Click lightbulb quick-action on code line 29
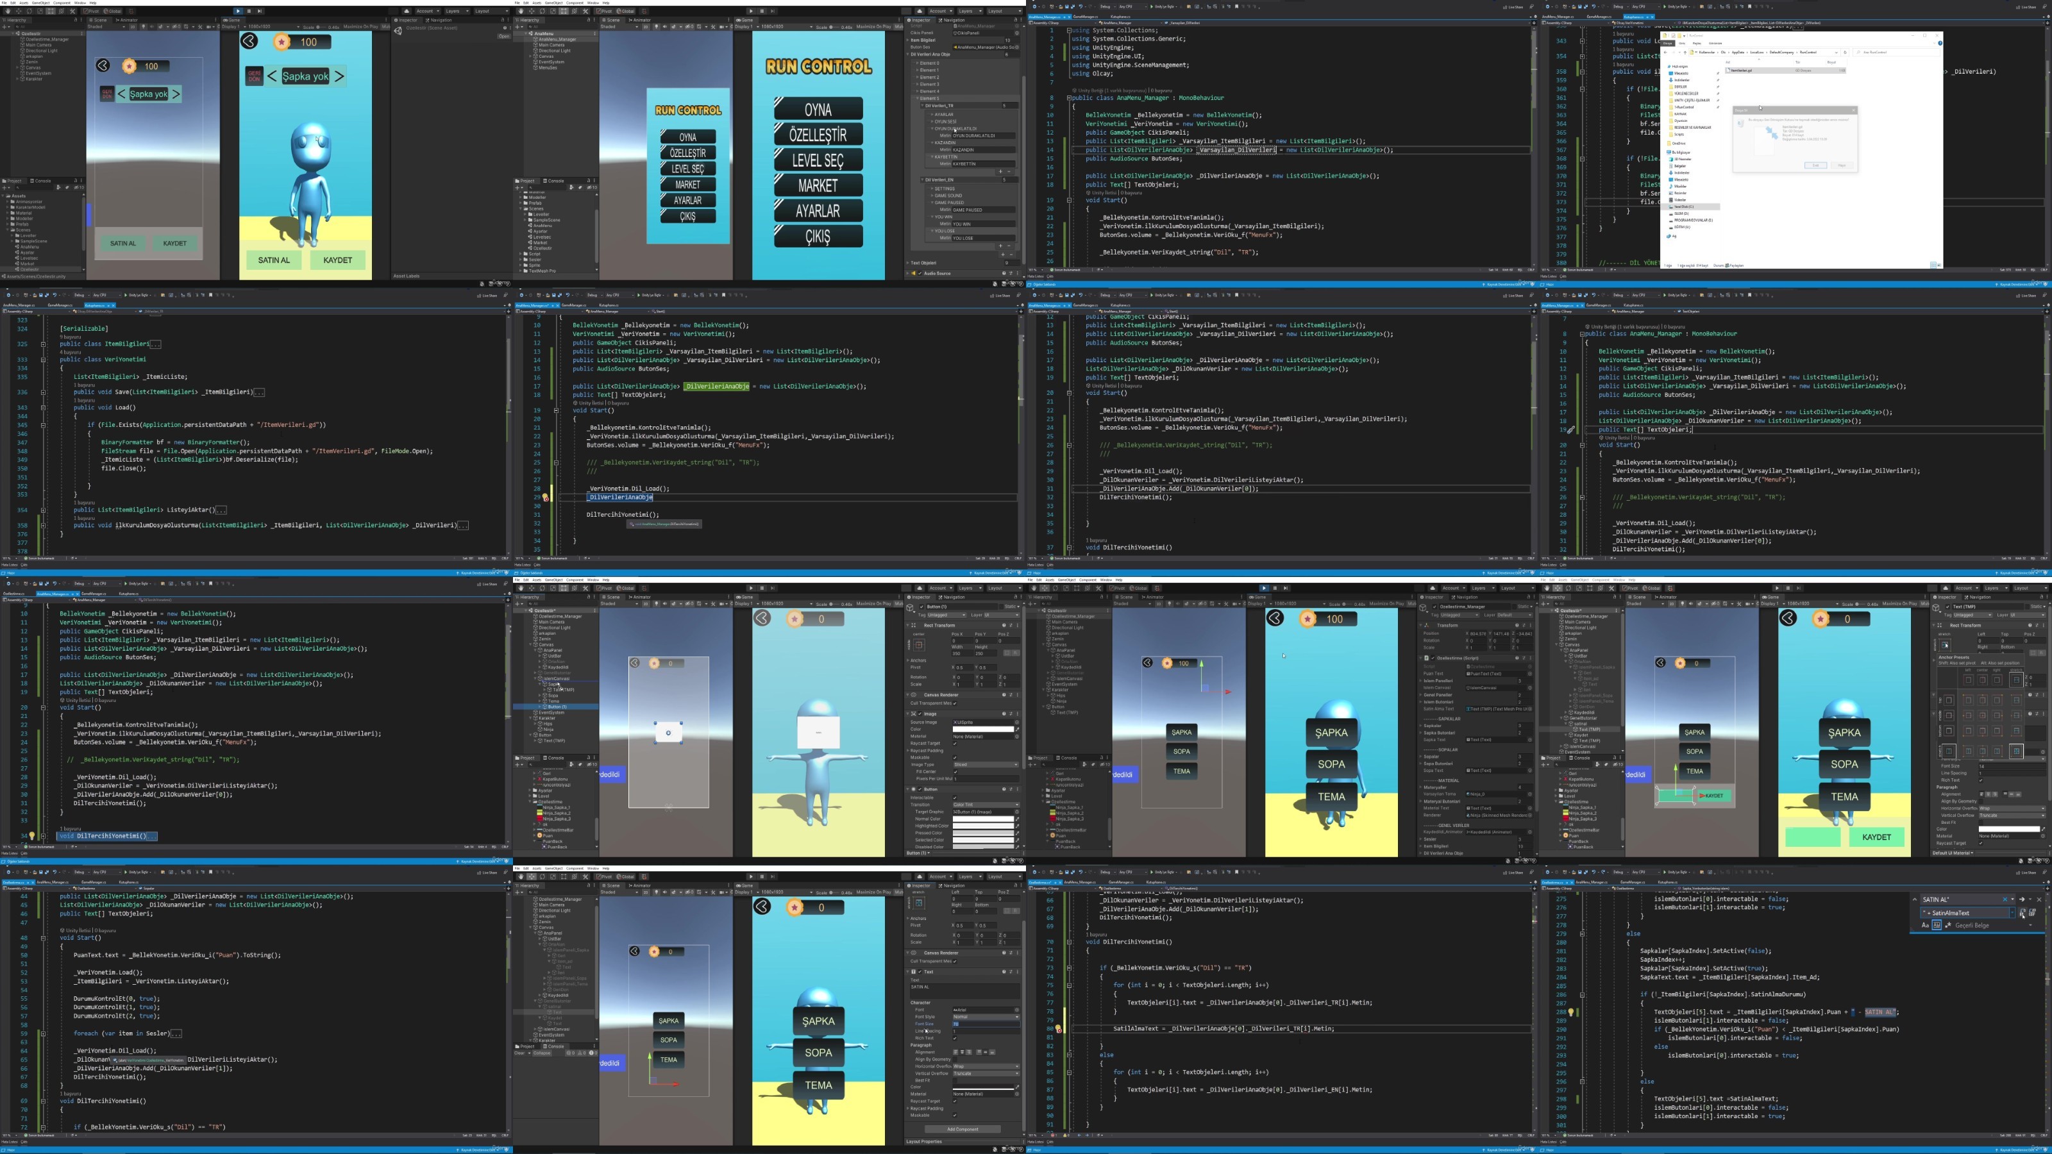 click(546, 497)
